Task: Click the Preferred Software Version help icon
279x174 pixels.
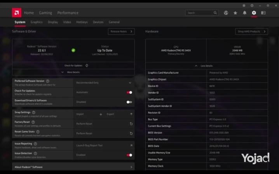Action: point(48,81)
